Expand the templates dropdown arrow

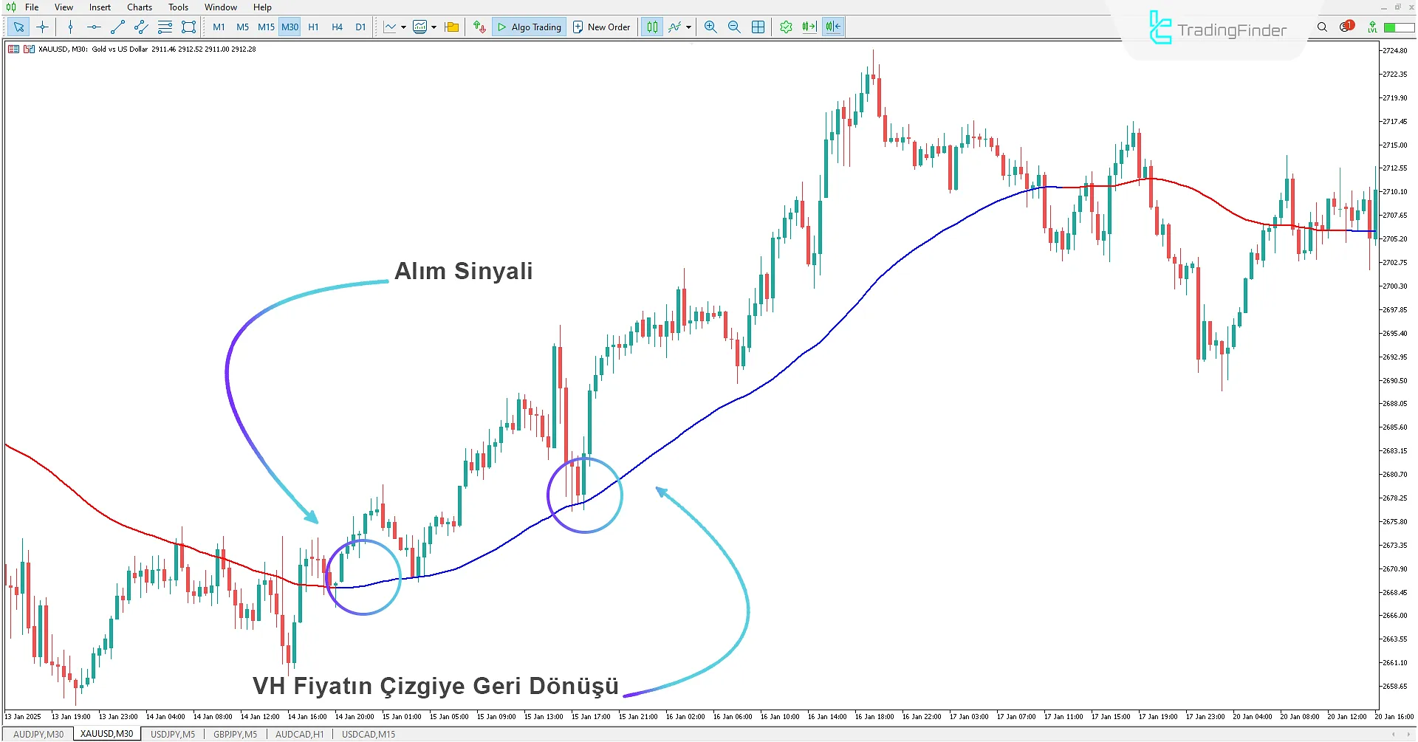434,27
